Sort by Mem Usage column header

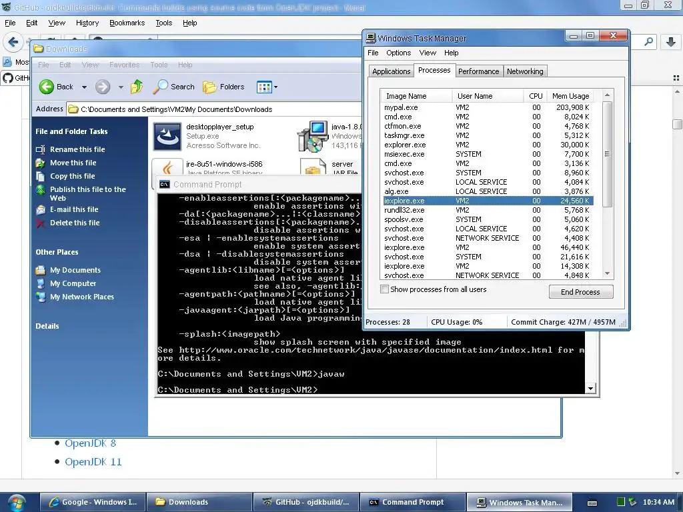[x=571, y=96]
